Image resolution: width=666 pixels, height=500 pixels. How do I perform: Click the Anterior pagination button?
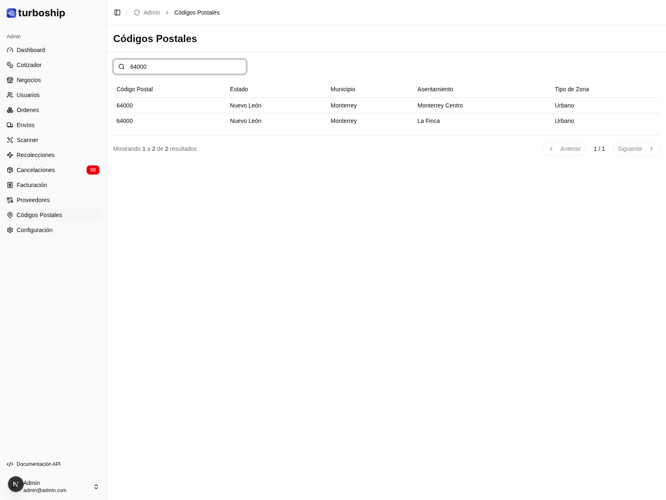pos(564,149)
